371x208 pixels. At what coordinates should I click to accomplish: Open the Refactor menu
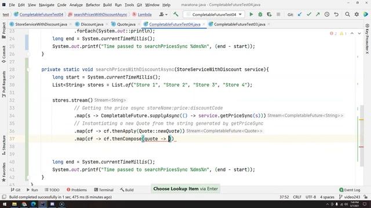[x=93, y=5]
